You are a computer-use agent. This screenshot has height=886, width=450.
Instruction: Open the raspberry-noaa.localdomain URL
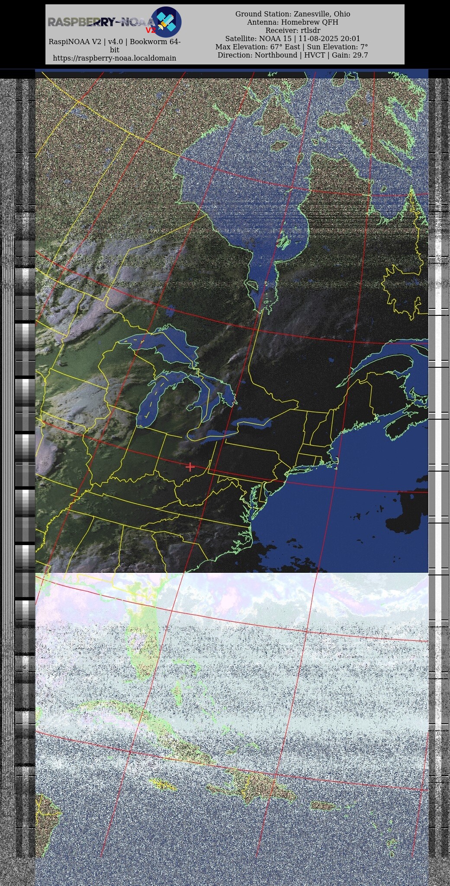[x=114, y=58]
